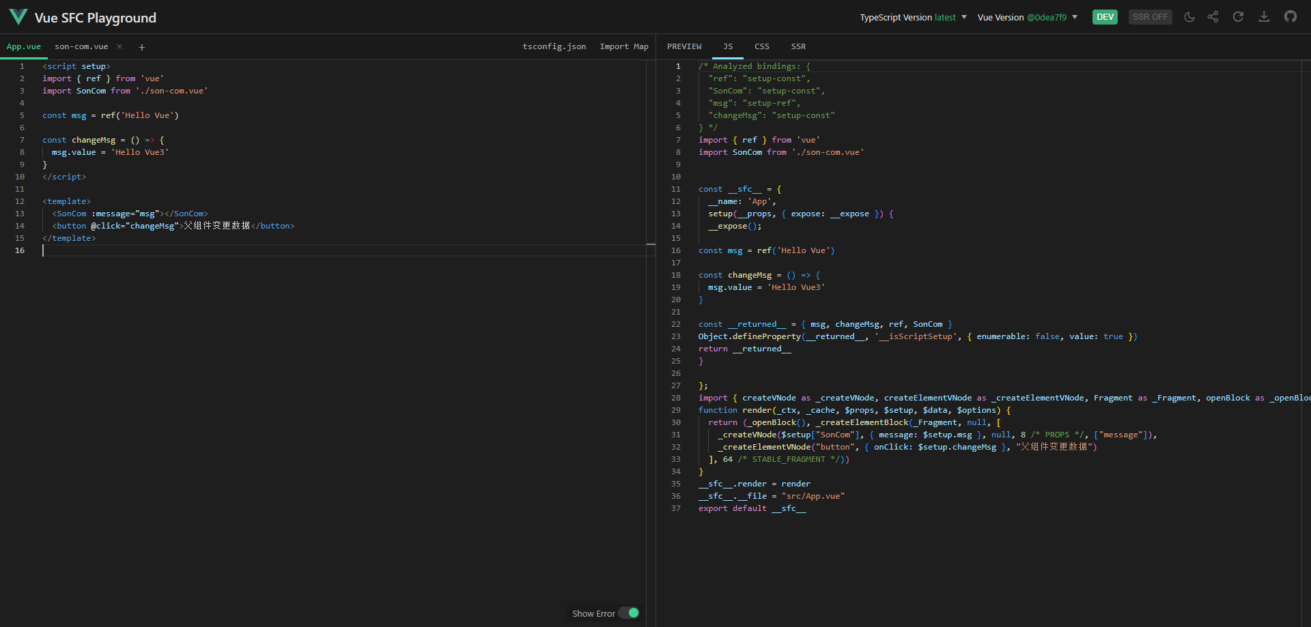The width and height of the screenshot is (1311, 627).
Task: Open Import Map file
Action: (x=624, y=46)
